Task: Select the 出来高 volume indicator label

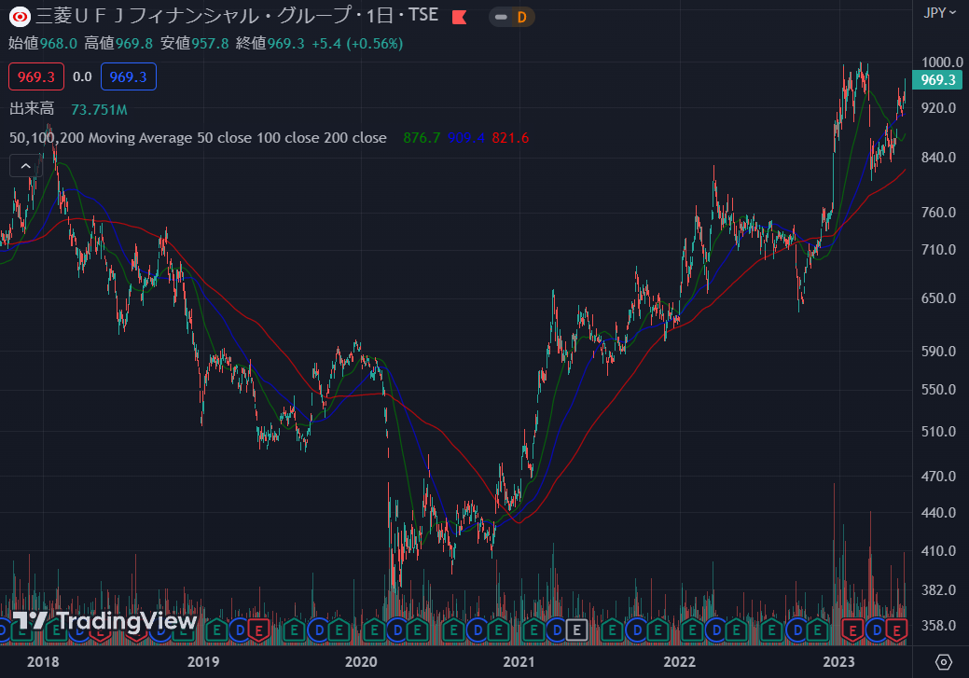Action: click(x=32, y=109)
